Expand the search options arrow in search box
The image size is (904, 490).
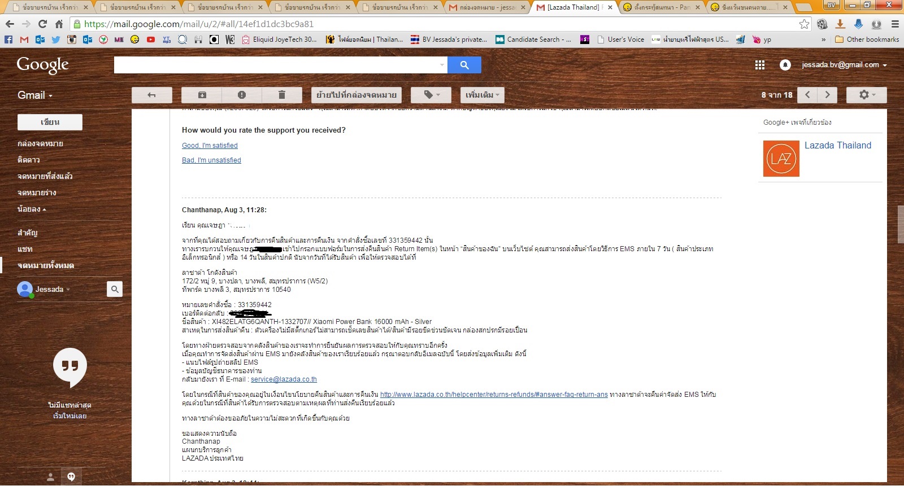pos(442,65)
